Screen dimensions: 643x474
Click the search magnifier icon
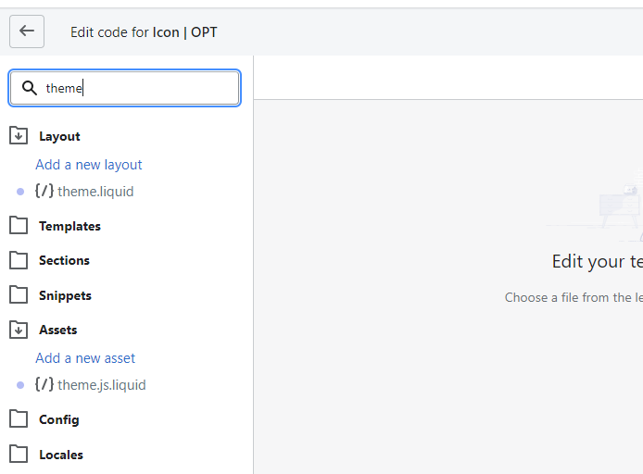click(30, 88)
